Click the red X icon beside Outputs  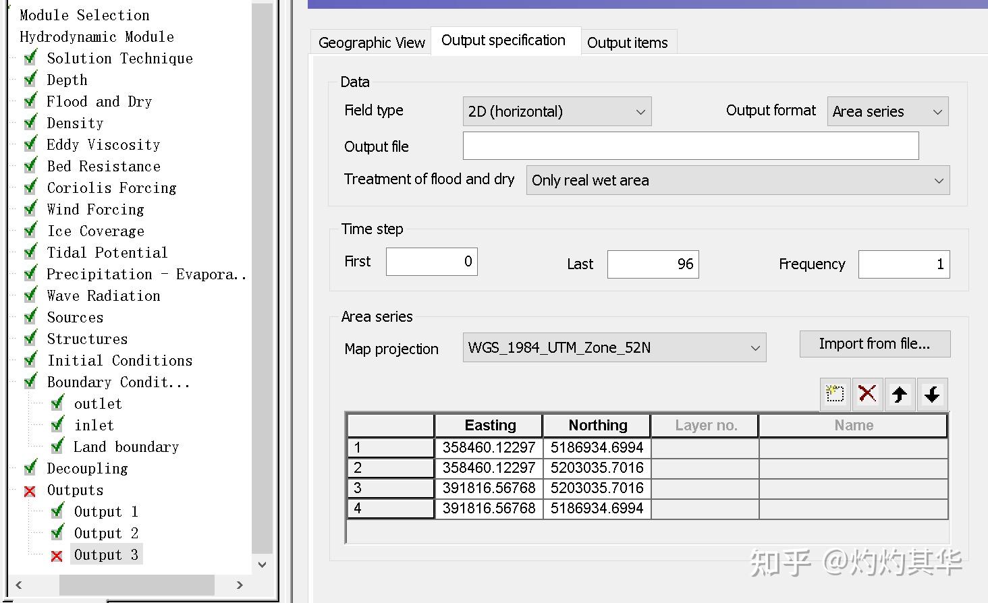[30, 491]
